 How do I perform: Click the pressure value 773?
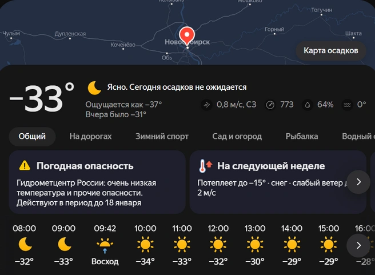287,105
